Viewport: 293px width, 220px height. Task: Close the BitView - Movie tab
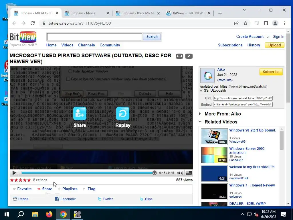pyautogui.click(x=108, y=13)
